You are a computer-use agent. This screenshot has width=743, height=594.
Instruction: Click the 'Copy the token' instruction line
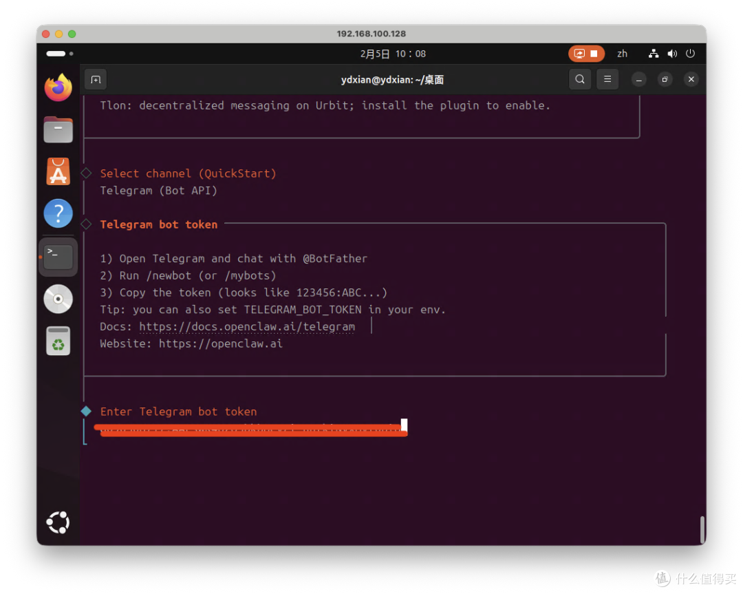click(244, 293)
